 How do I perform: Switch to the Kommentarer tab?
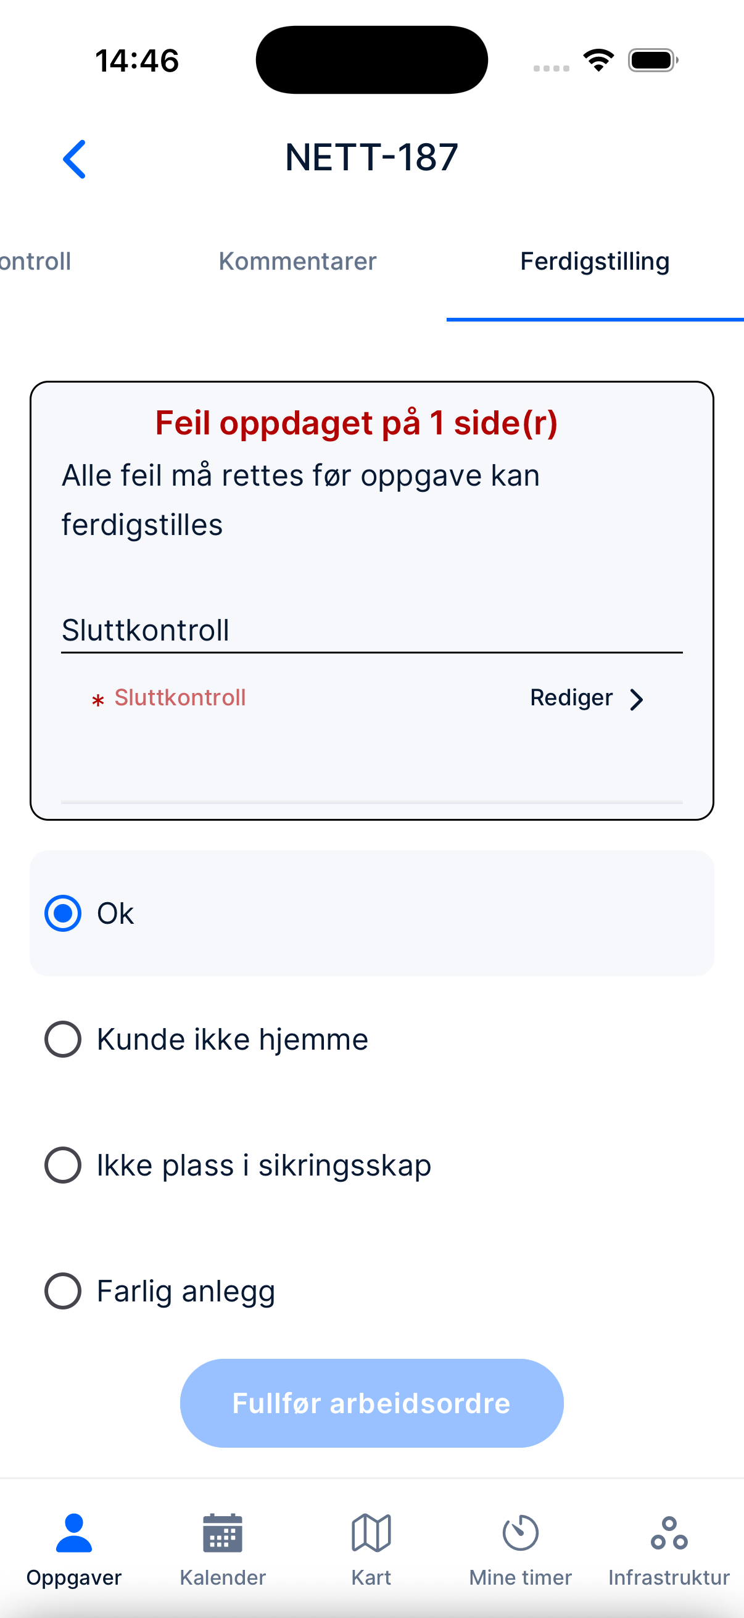pyautogui.click(x=297, y=261)
